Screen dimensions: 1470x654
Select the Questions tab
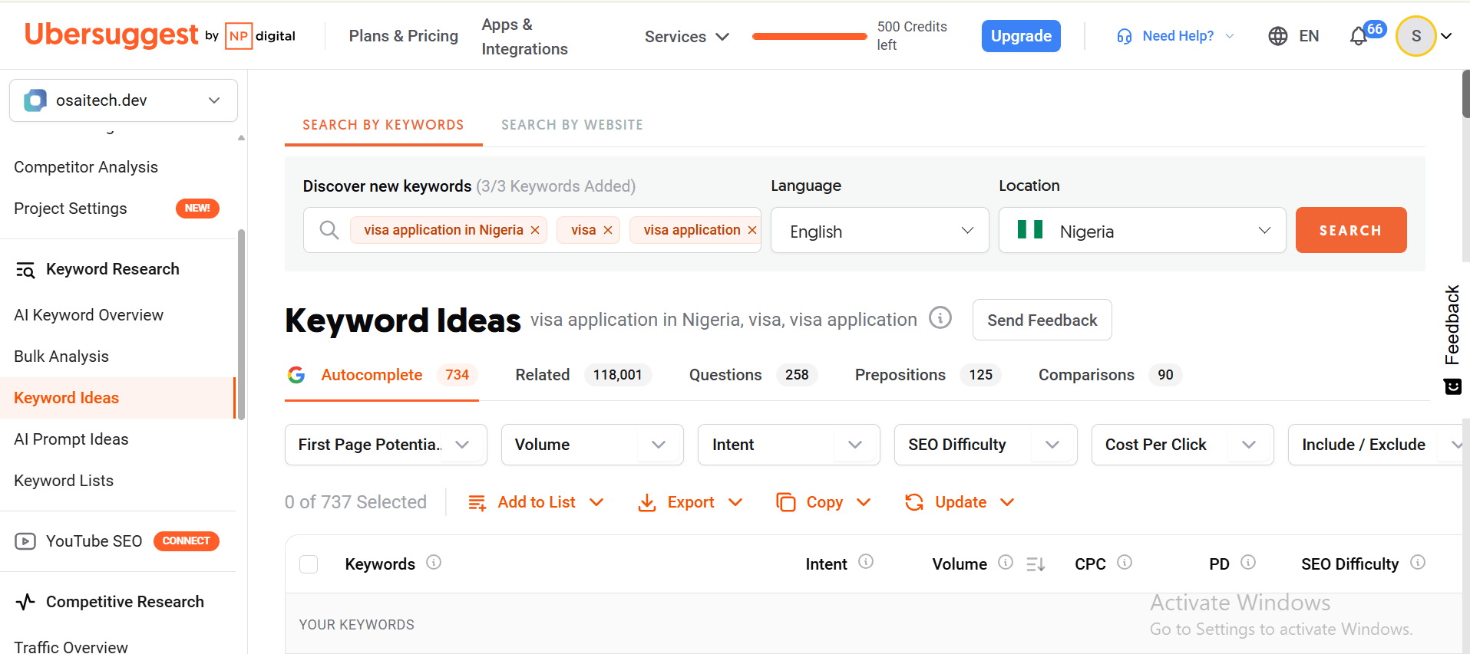pyautogui.click(x=753, y=375)
